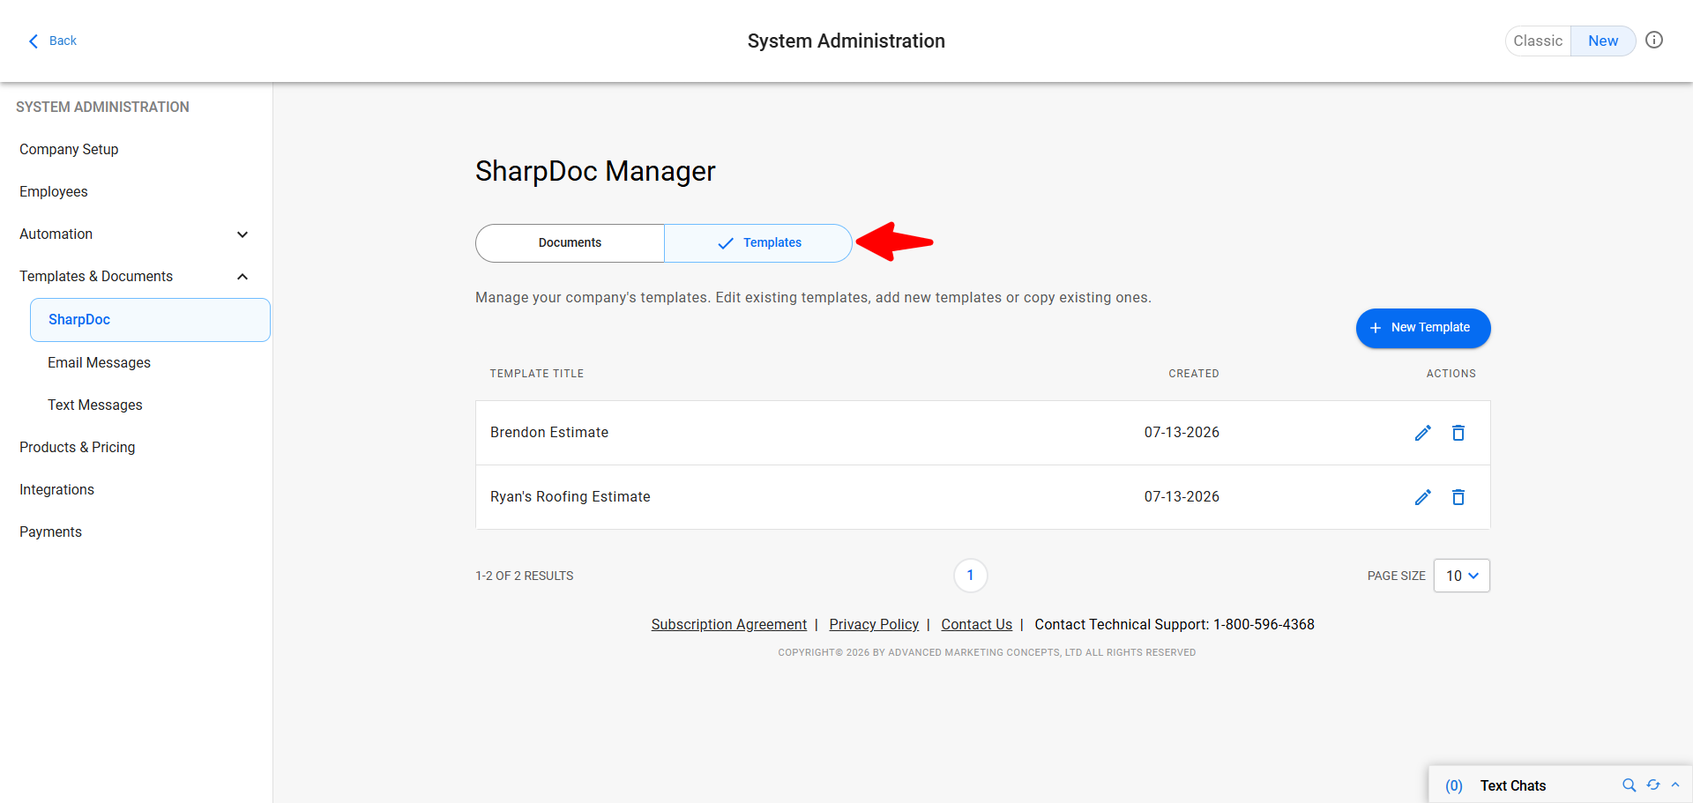Select SharpDoc in sidebar
The width and height of the screenshot is (1693, 803).
[x=150, y=320]
